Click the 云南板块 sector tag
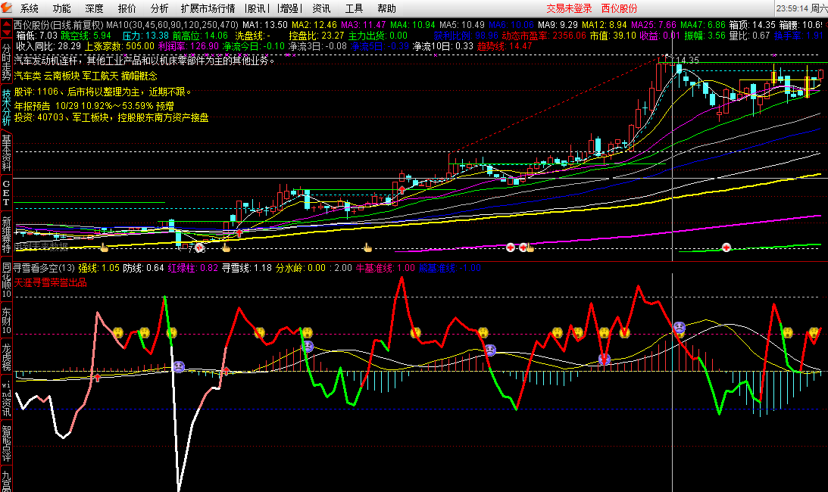 tap(62, 76)
